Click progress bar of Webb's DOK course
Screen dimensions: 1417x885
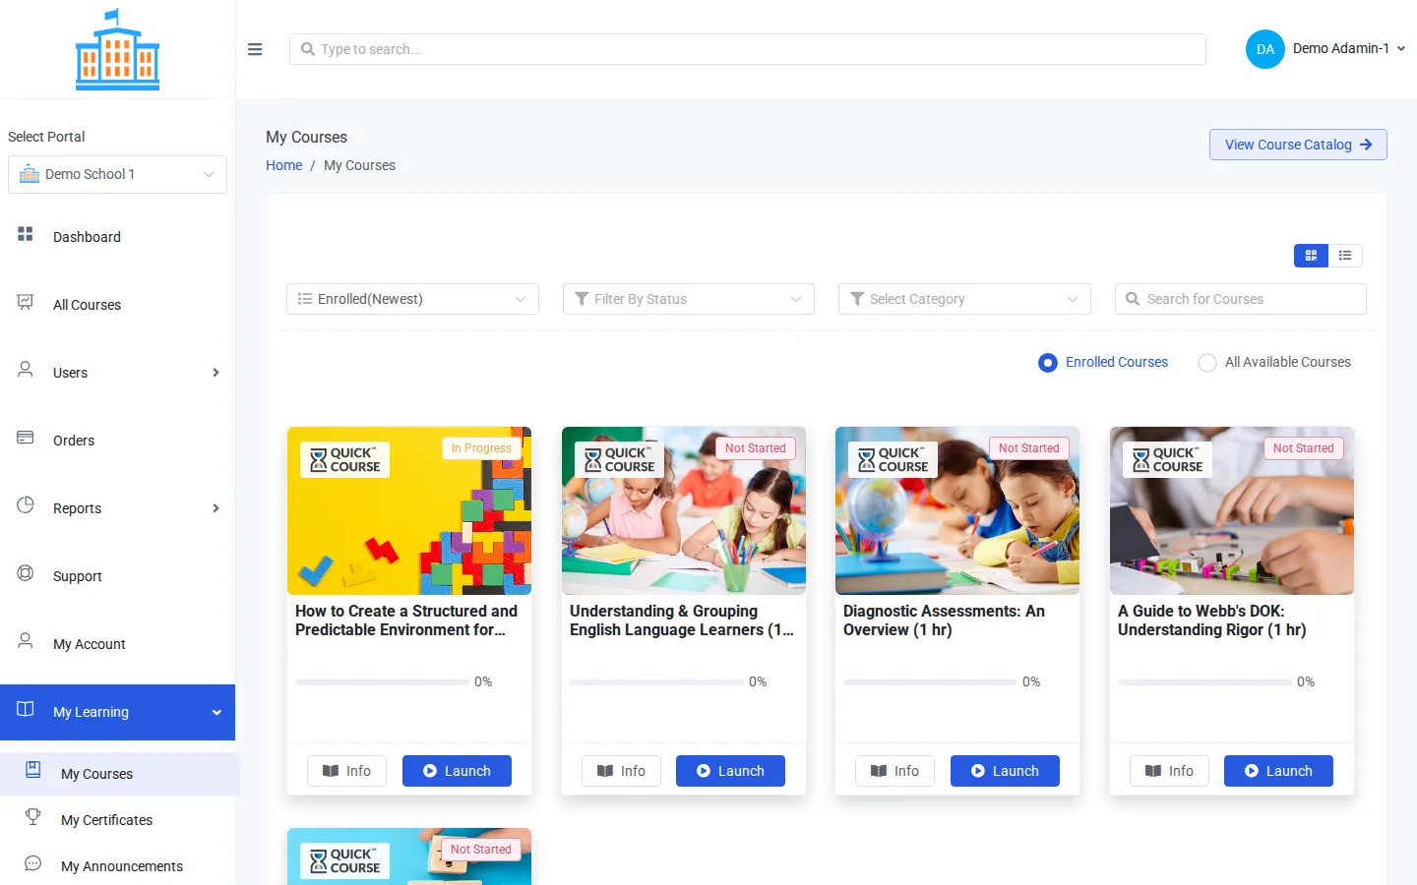click(x=1204, y=681)
